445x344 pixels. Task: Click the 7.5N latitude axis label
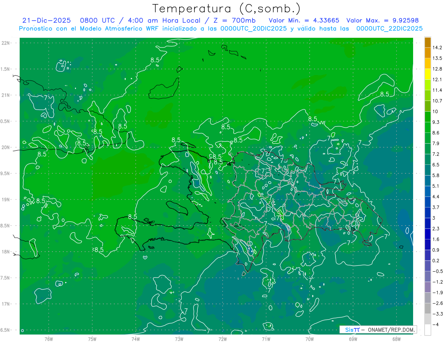[5, 278]
